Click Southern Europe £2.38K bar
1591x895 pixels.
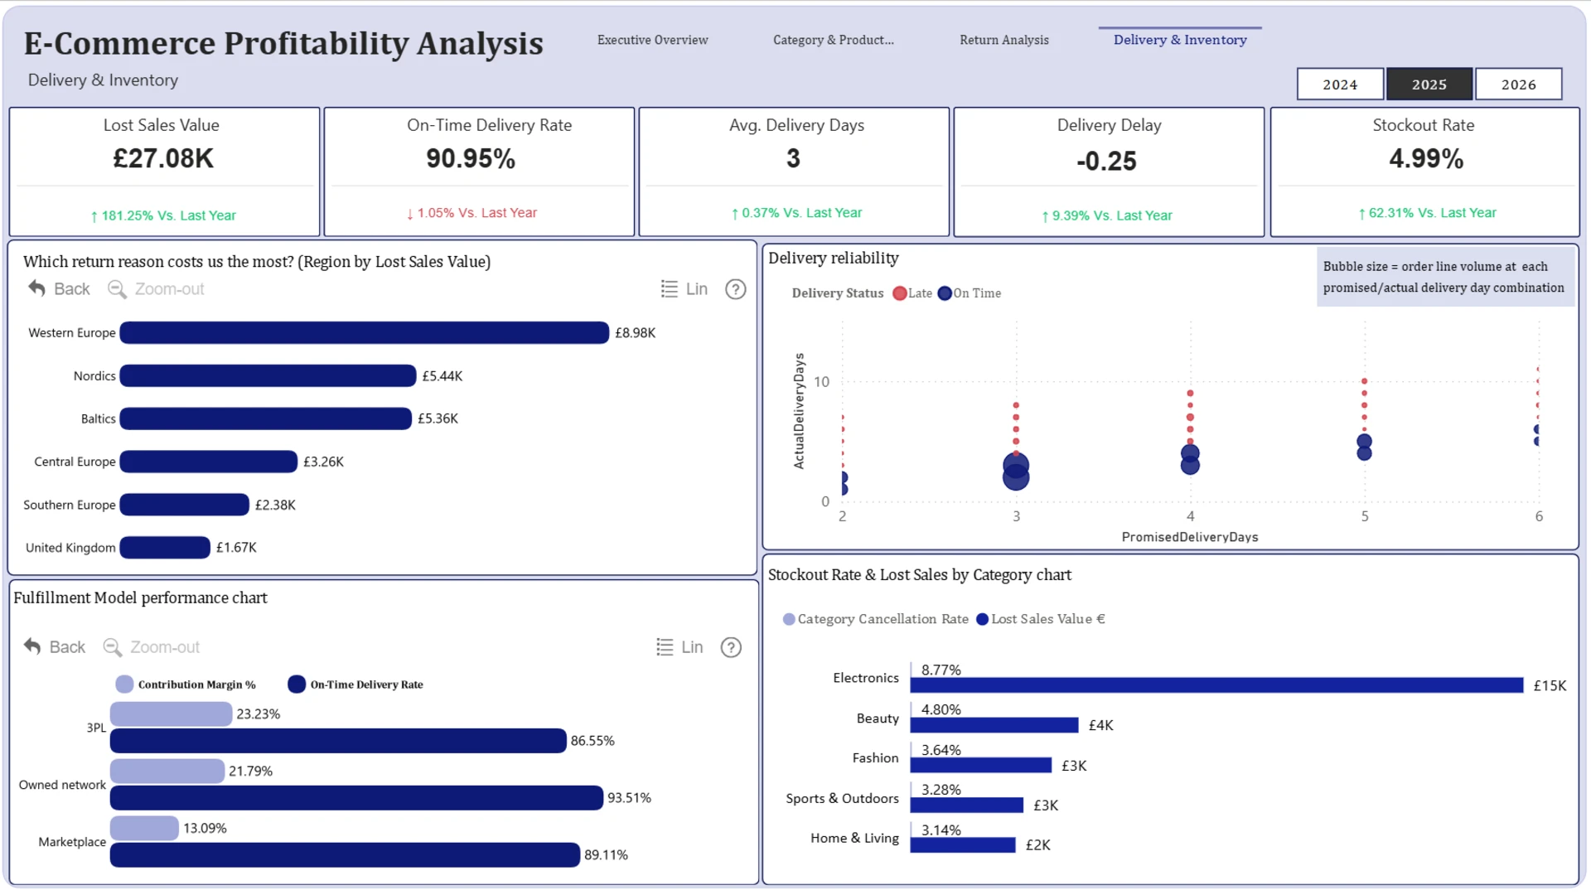[x=185, y=505]
